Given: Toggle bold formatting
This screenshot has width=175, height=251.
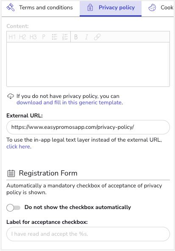Looking at the screenshot, I should coord(76,37).
